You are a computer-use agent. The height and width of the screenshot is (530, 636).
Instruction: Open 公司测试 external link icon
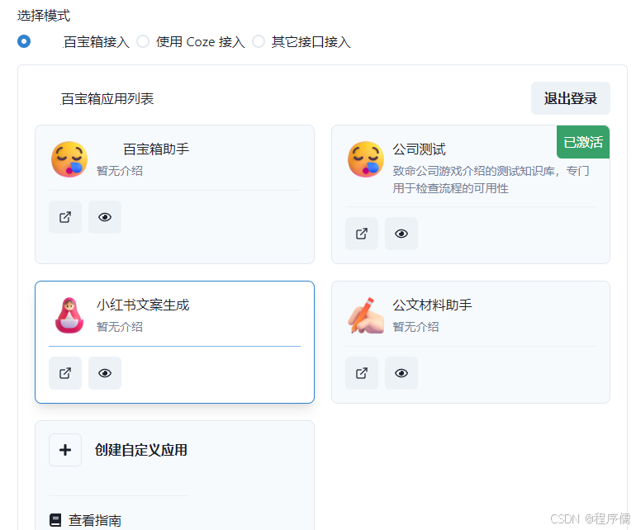tap(362, 234)
